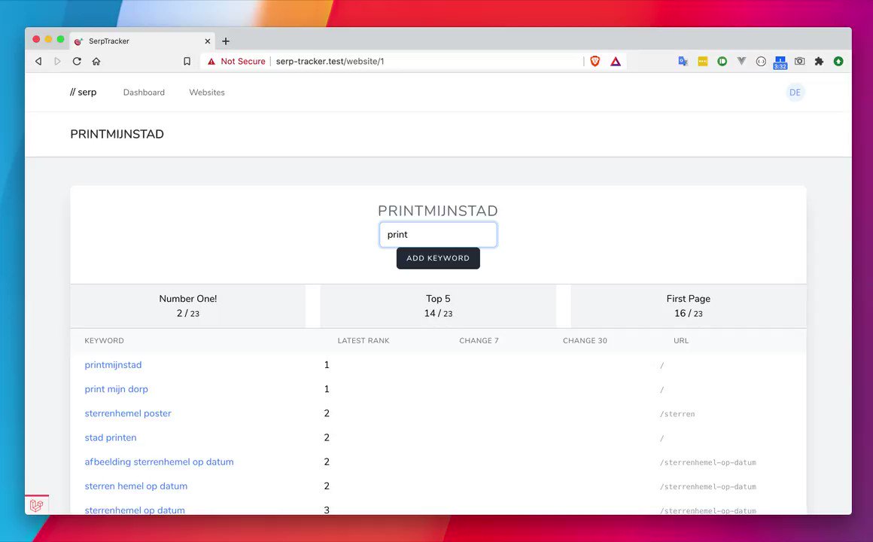This screenshot has height=542, width=873.
Task: Close the SerpTracker tab
Action: pyautogui.click(x=207, y=41)
